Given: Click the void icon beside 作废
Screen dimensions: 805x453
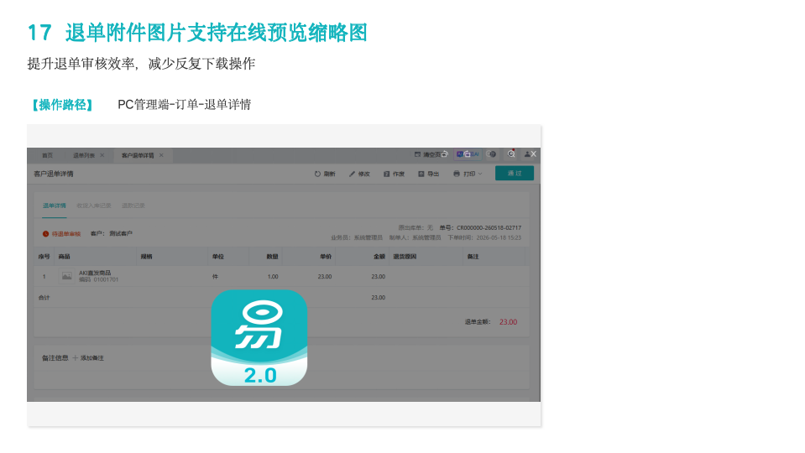Looking at the screenshot, I should click(387, 174).
